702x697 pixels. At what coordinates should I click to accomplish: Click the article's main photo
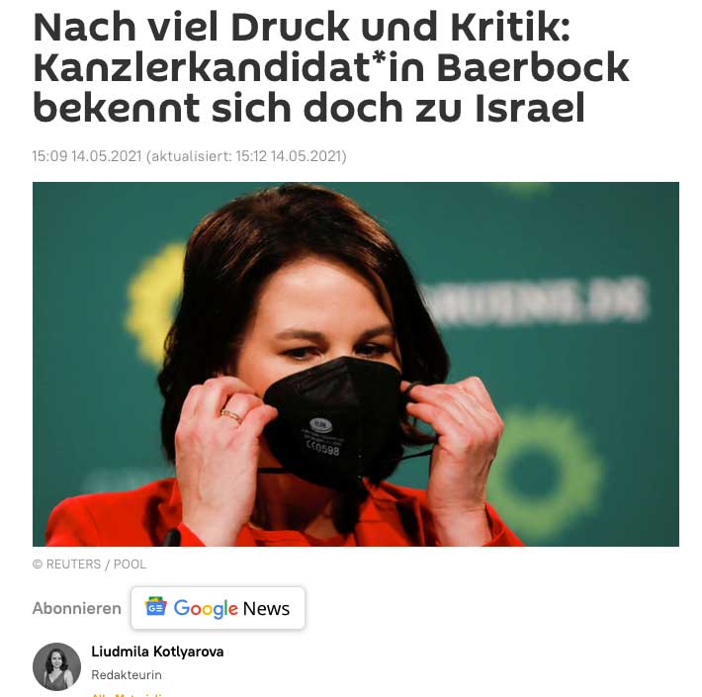[x=356, y=364]
